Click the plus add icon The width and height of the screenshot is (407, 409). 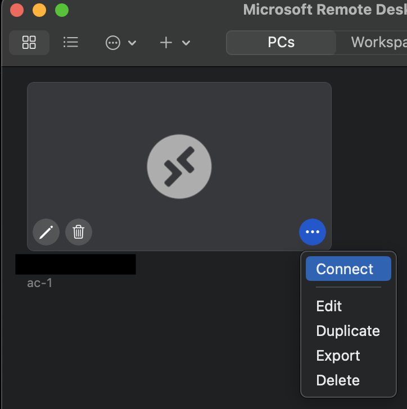tap(166, 43)
